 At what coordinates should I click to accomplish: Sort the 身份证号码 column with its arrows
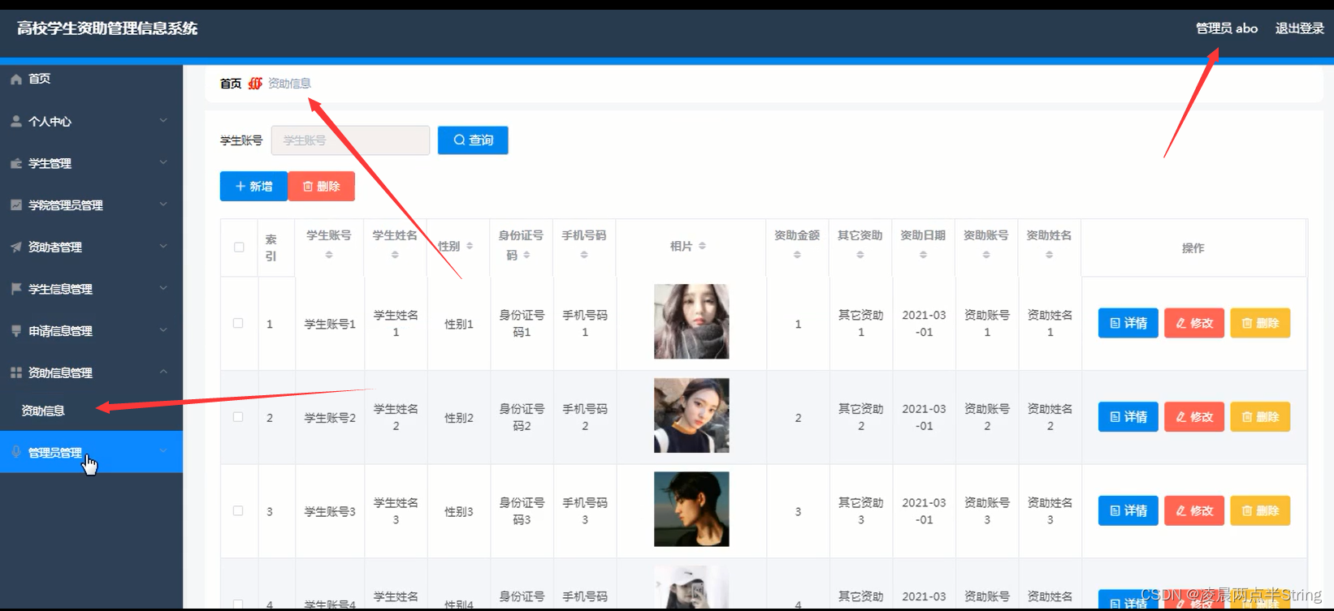click(526, 255)
